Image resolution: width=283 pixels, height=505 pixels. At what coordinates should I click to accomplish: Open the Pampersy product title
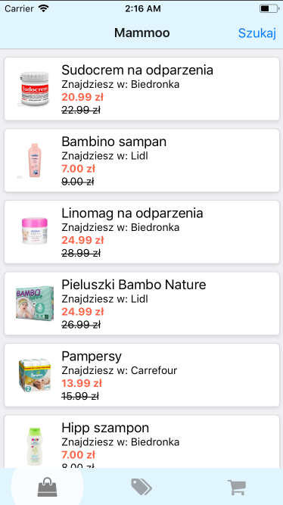[92, 356]
